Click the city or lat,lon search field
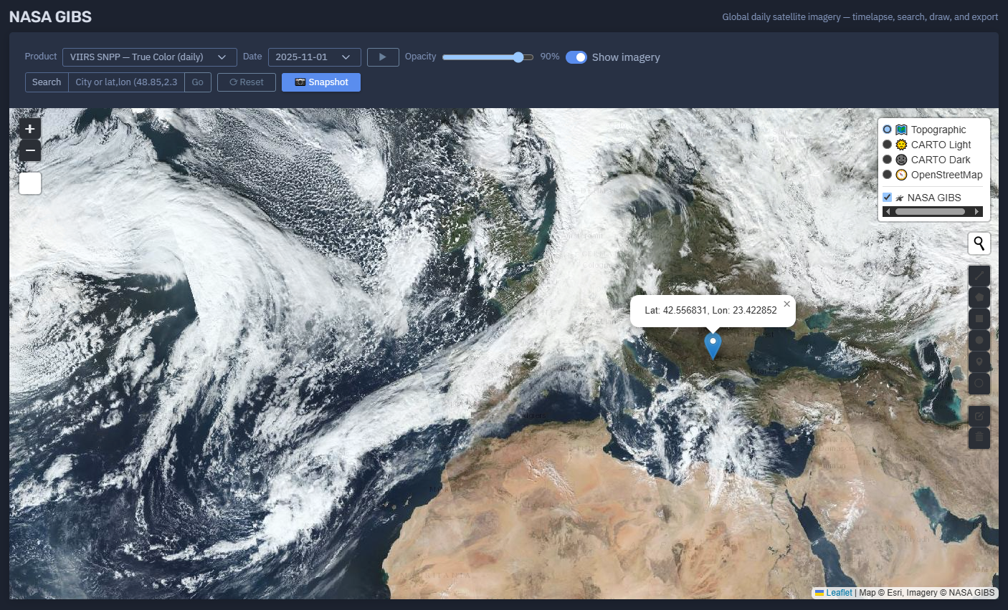1008x610 pixels. click(x=126, y=82)
